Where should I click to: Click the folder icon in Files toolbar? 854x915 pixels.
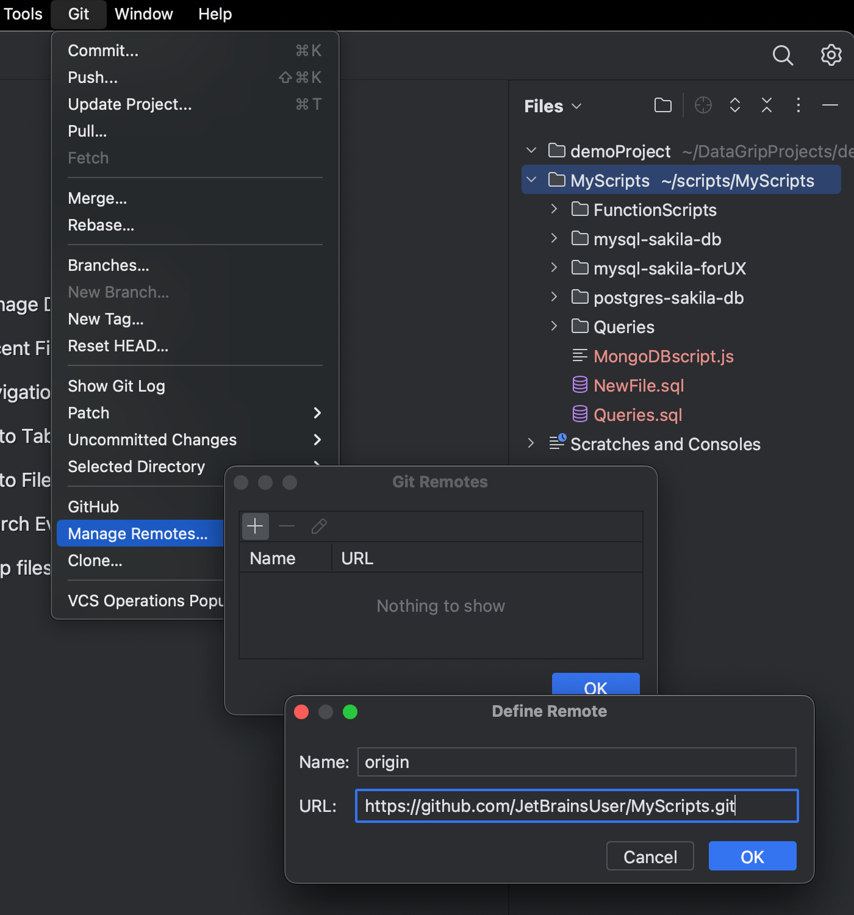[662, 105]
